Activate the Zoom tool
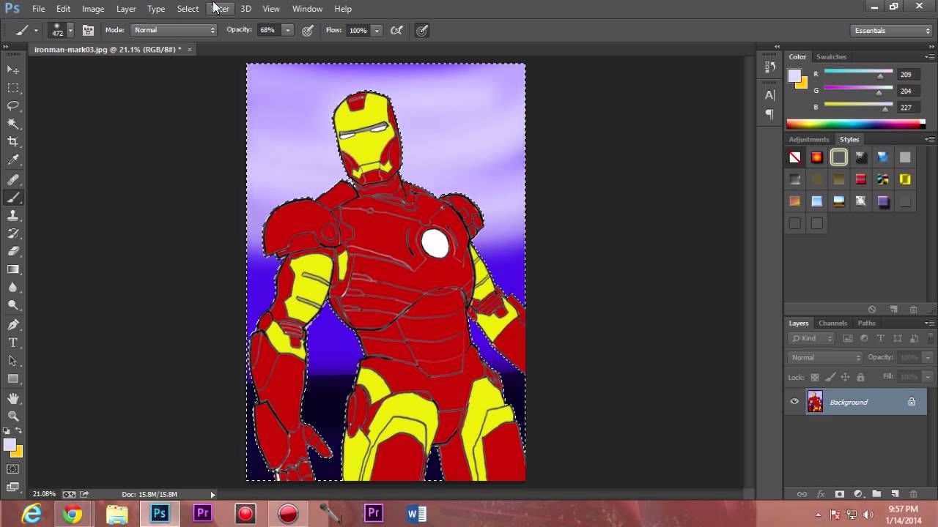The width and height of the screenshot is (938, 527). (x=13, y=416)
